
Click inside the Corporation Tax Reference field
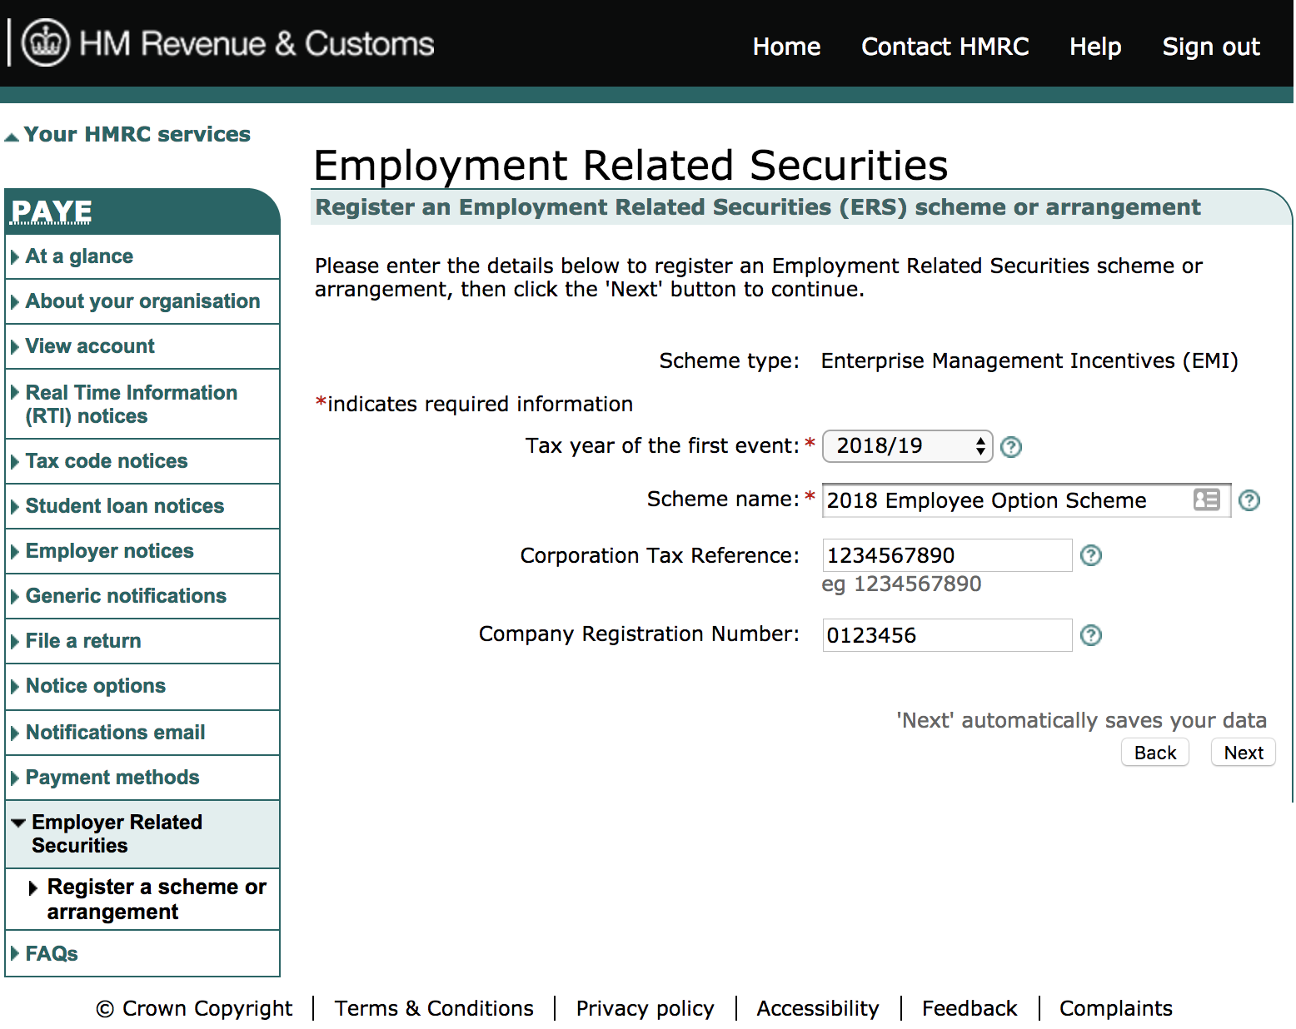point(945,555)
